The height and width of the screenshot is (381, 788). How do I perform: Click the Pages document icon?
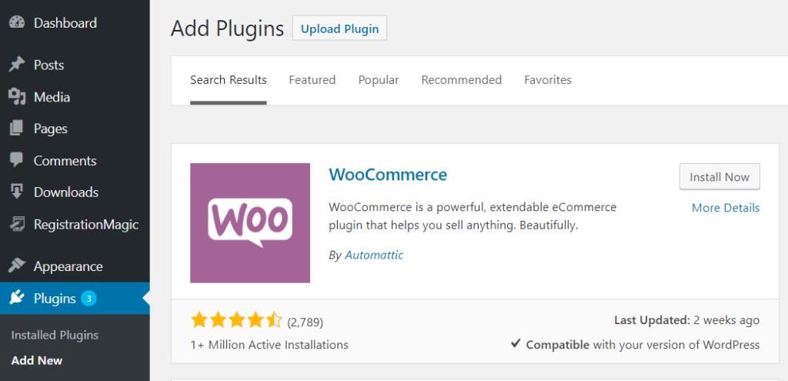point(17,129)
